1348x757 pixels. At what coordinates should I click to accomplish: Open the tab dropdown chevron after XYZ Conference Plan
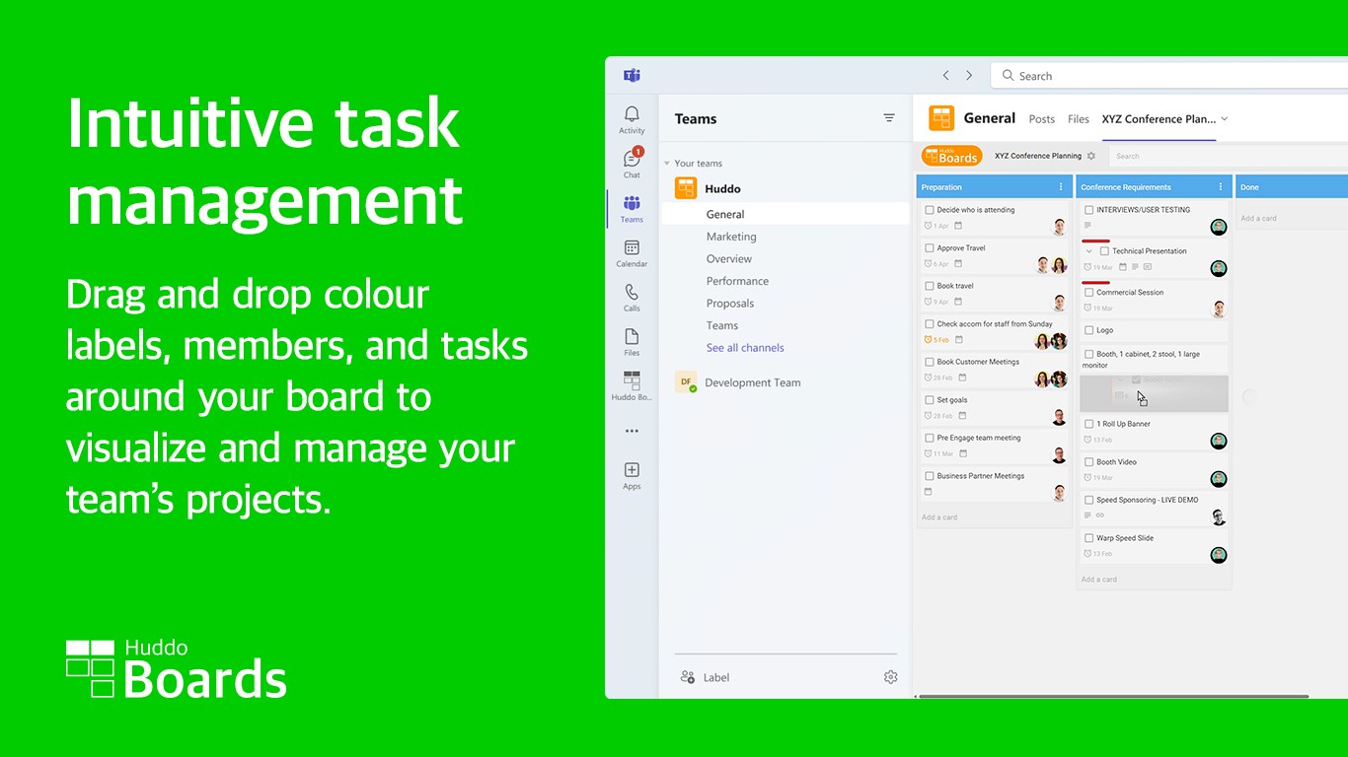pos(1225,118)
